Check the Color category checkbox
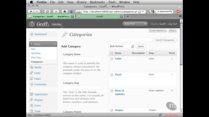Image resolution: width=209 pixels, height=117 pixels. pyautogui.click(x=112, y=59)
